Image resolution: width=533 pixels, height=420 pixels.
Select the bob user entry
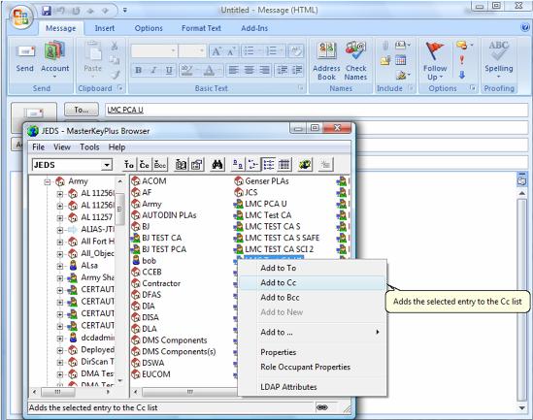pos(144,261)
